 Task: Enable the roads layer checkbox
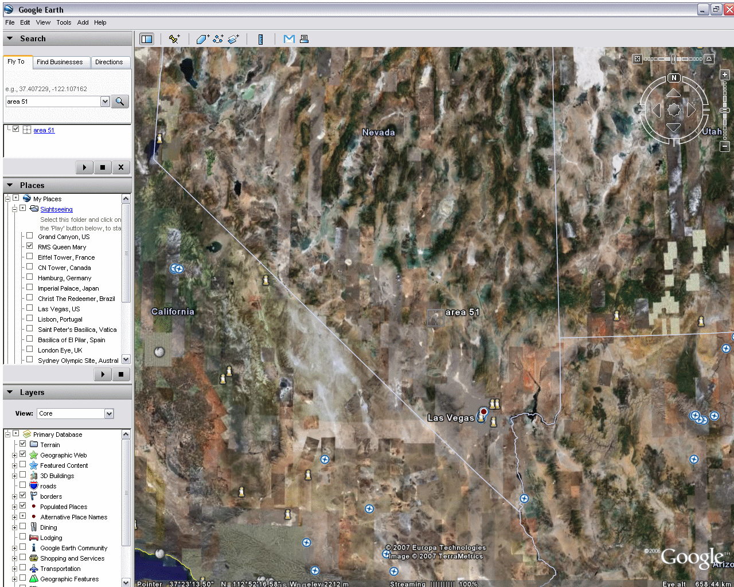click(23, 485)
